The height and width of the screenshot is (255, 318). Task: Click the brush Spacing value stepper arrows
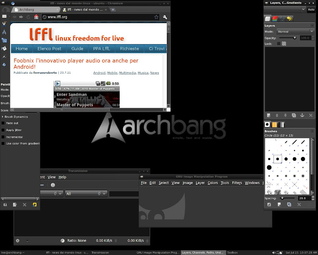(x=313, y=198)
